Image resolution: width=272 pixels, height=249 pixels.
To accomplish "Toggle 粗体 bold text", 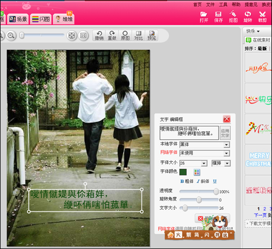I will tap(187, 181).
